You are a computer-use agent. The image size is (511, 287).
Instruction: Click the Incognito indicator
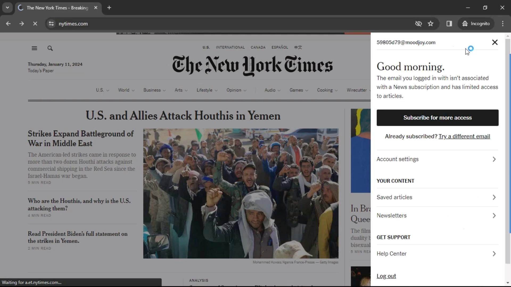[476, 24]
